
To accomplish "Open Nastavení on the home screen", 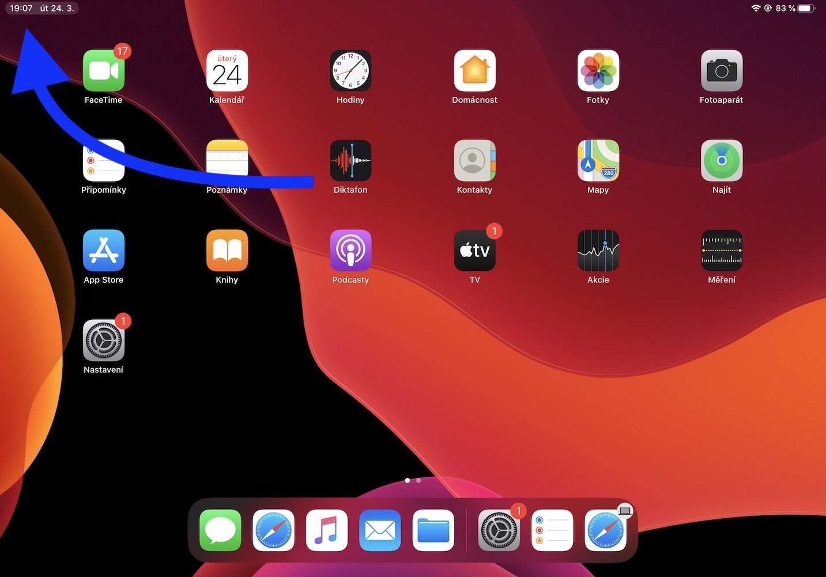I will [104, 341].
